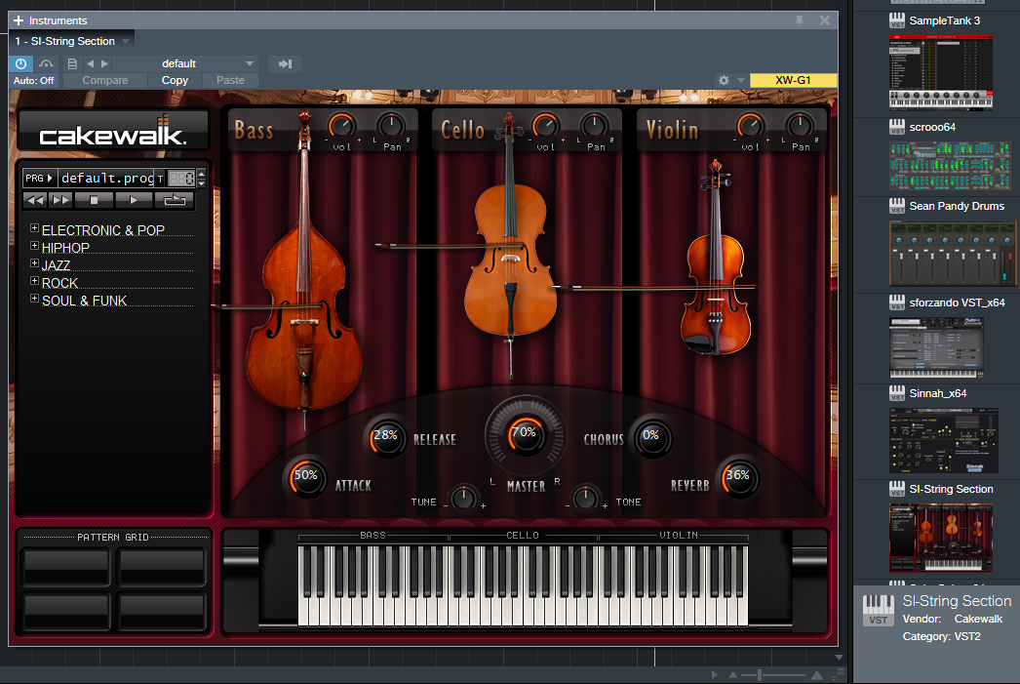Click the CHORUS knob at 0%
Image resolution: width=1020 pixels, height=684 pixels.
click(651, 437)
